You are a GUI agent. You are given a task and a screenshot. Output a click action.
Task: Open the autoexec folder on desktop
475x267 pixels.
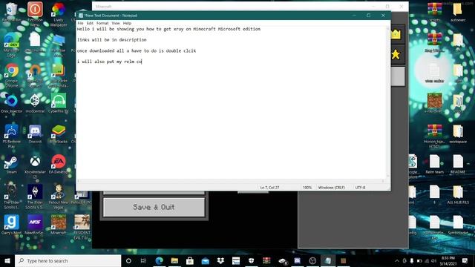coord(458,13)
